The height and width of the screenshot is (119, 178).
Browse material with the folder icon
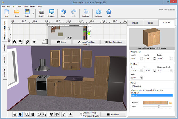pyautogui.click(x=170, y=102)
